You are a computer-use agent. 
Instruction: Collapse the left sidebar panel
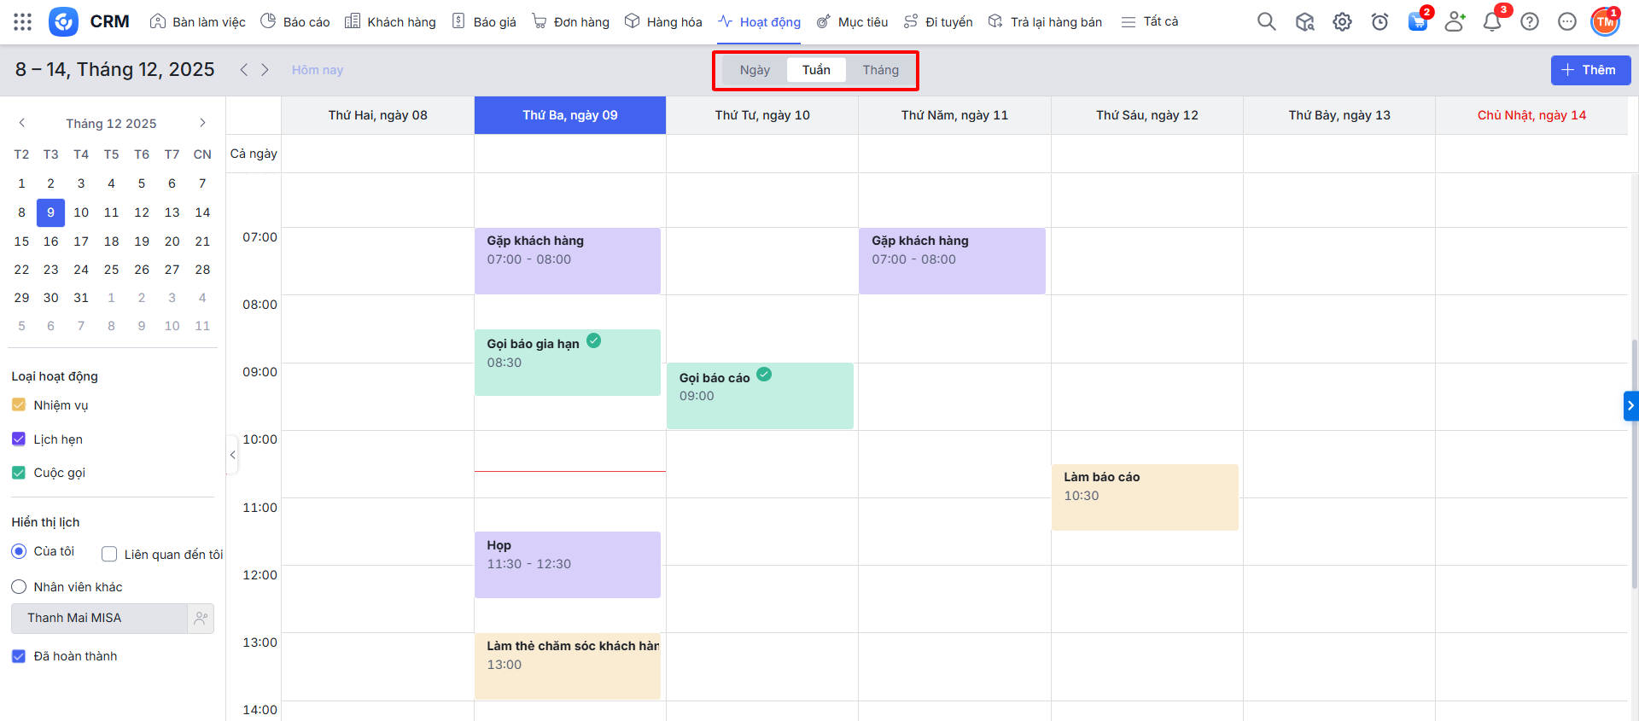(232, 455)
